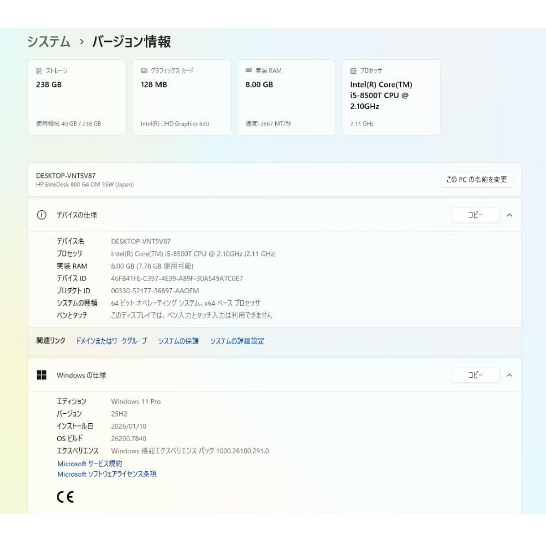Open システムの詳細設定 link
This screenshot has width=546, height=546.
click(237, 341)
